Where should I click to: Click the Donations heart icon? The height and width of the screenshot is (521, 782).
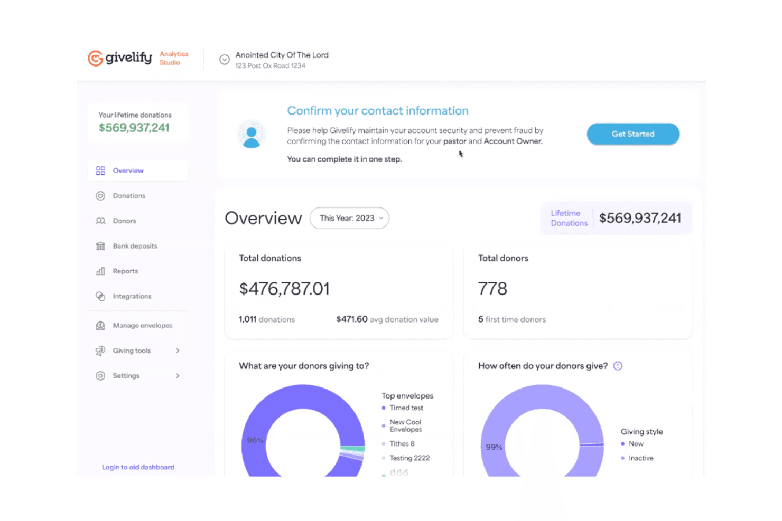pos(100,196)
